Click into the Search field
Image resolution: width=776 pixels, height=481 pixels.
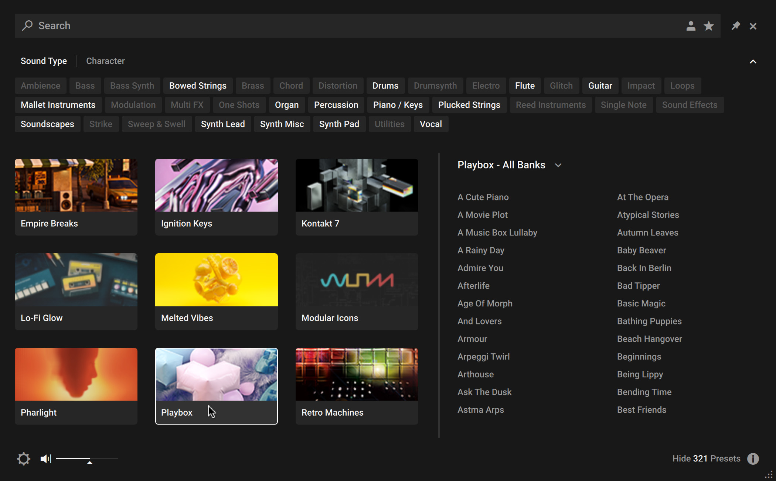[333, 26]
